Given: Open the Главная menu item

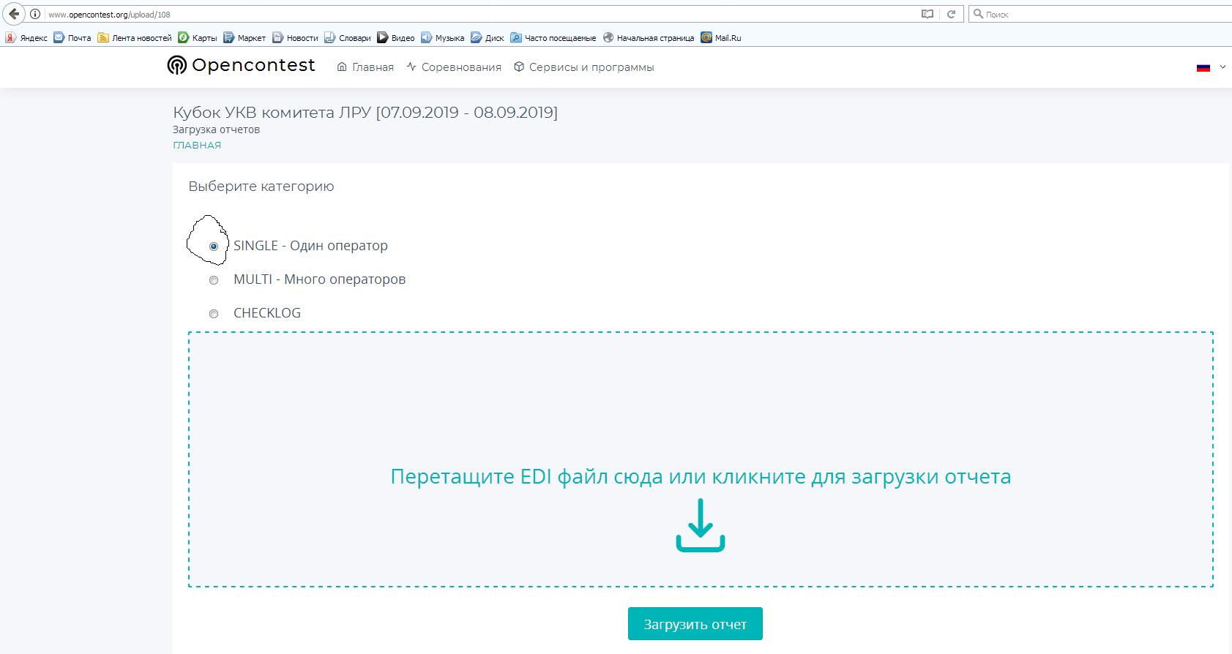Looking at the screenshot, I should [x=365, y=67].
